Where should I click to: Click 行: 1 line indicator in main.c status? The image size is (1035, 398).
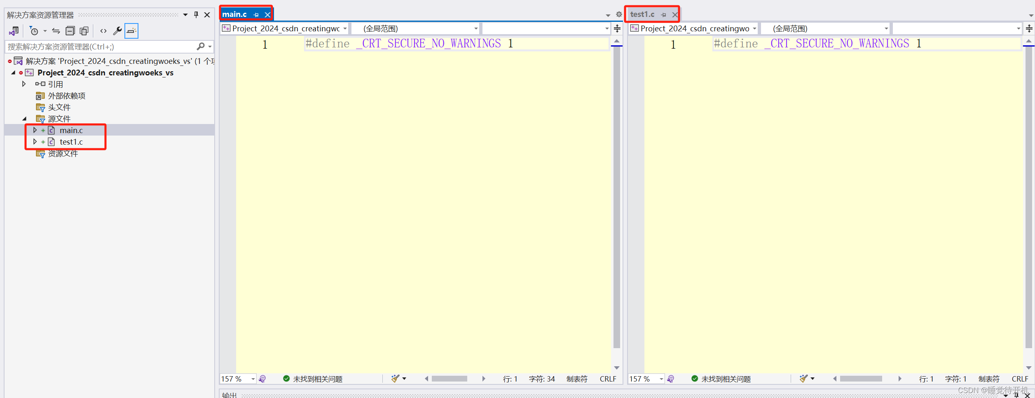coord(510,379)
